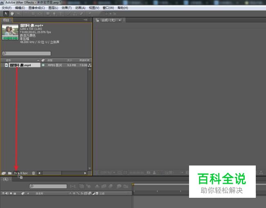
Task: Toggle the 3D layer cube switch column
Action: (x=97, y=193)
